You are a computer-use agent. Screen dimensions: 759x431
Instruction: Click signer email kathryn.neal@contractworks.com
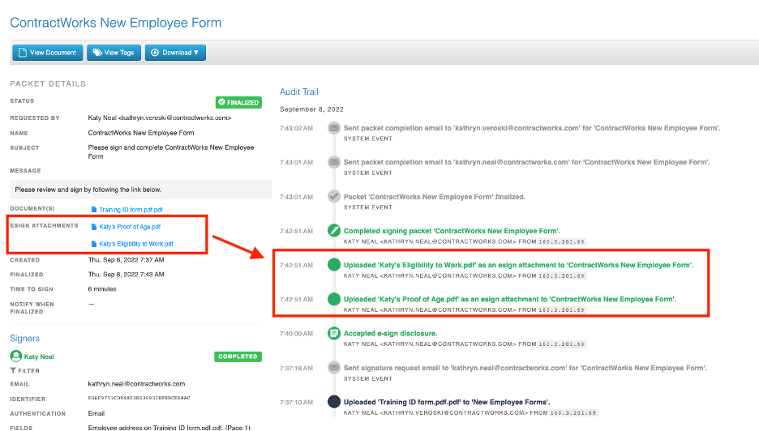click(x=136, y=384)
